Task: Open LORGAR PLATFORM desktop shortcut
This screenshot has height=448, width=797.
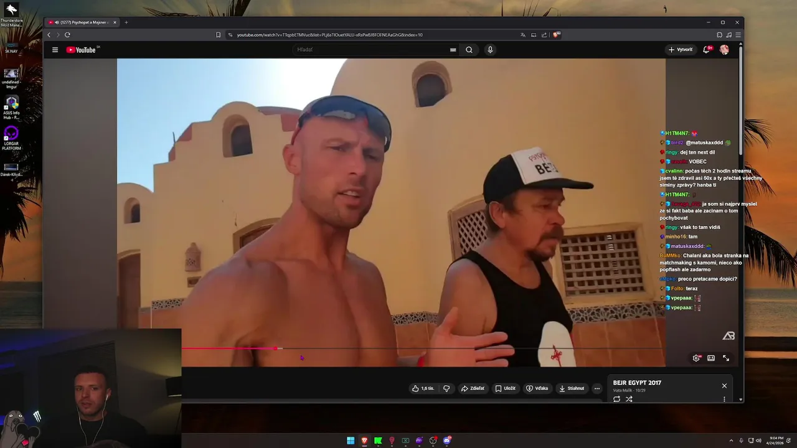Action: click(11, 138)
